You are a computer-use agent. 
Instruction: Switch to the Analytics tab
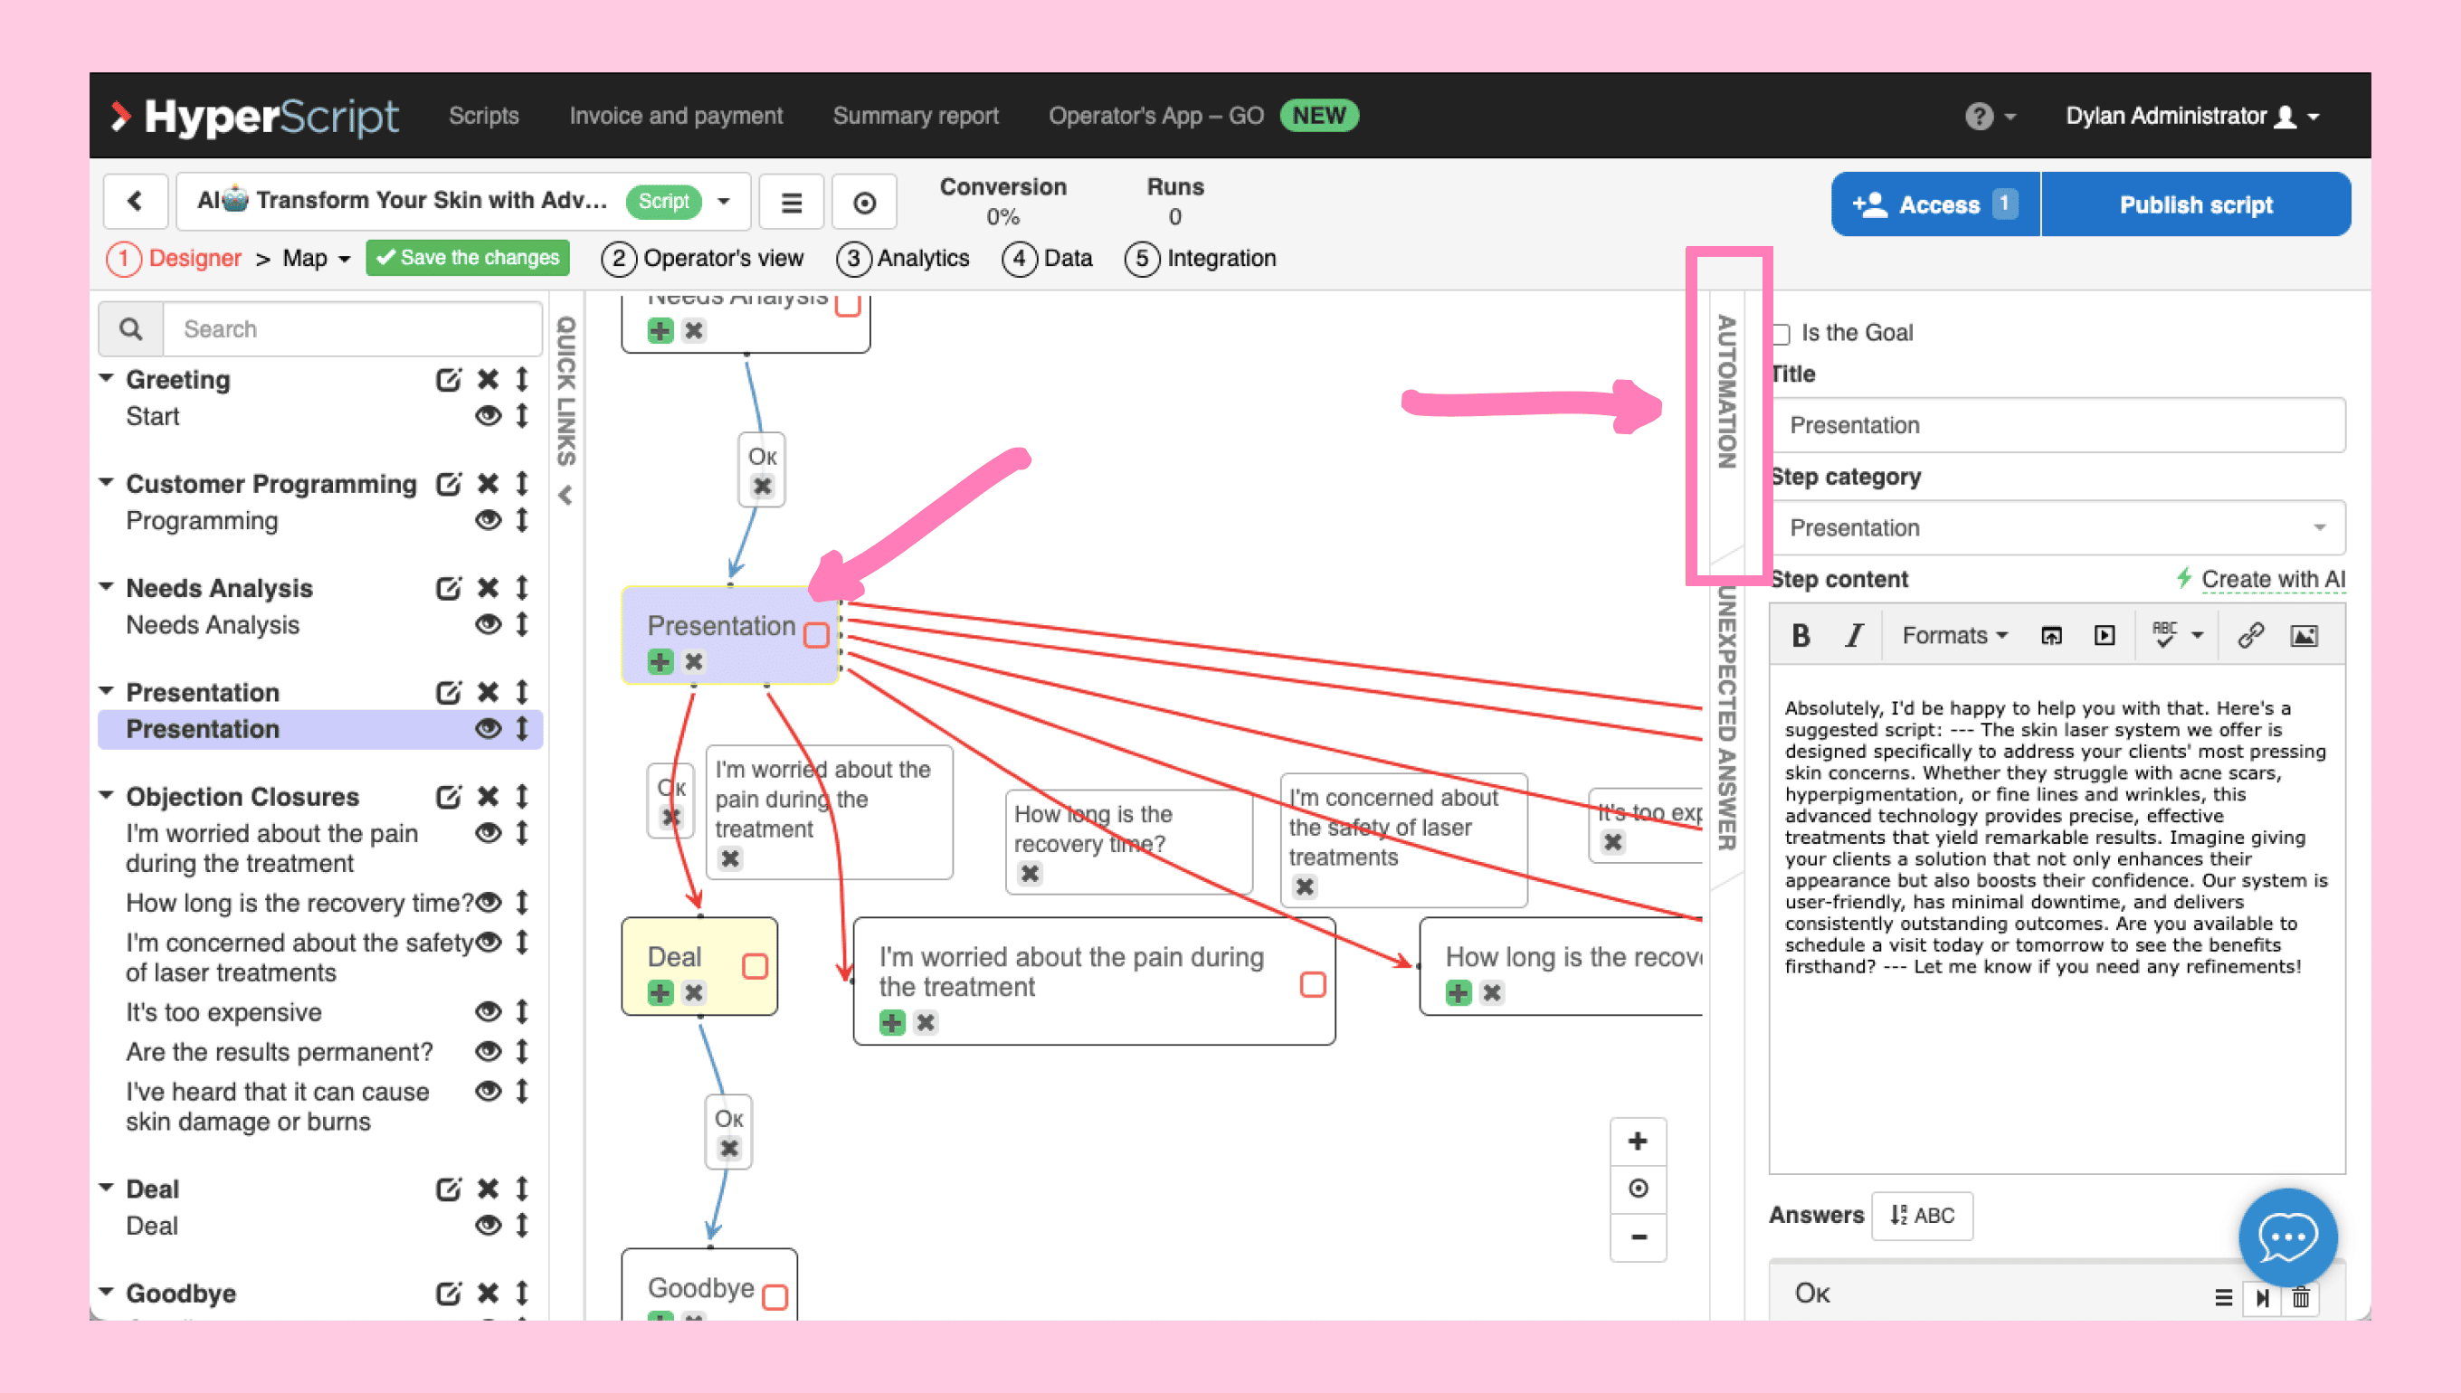[x=903, y=259]
